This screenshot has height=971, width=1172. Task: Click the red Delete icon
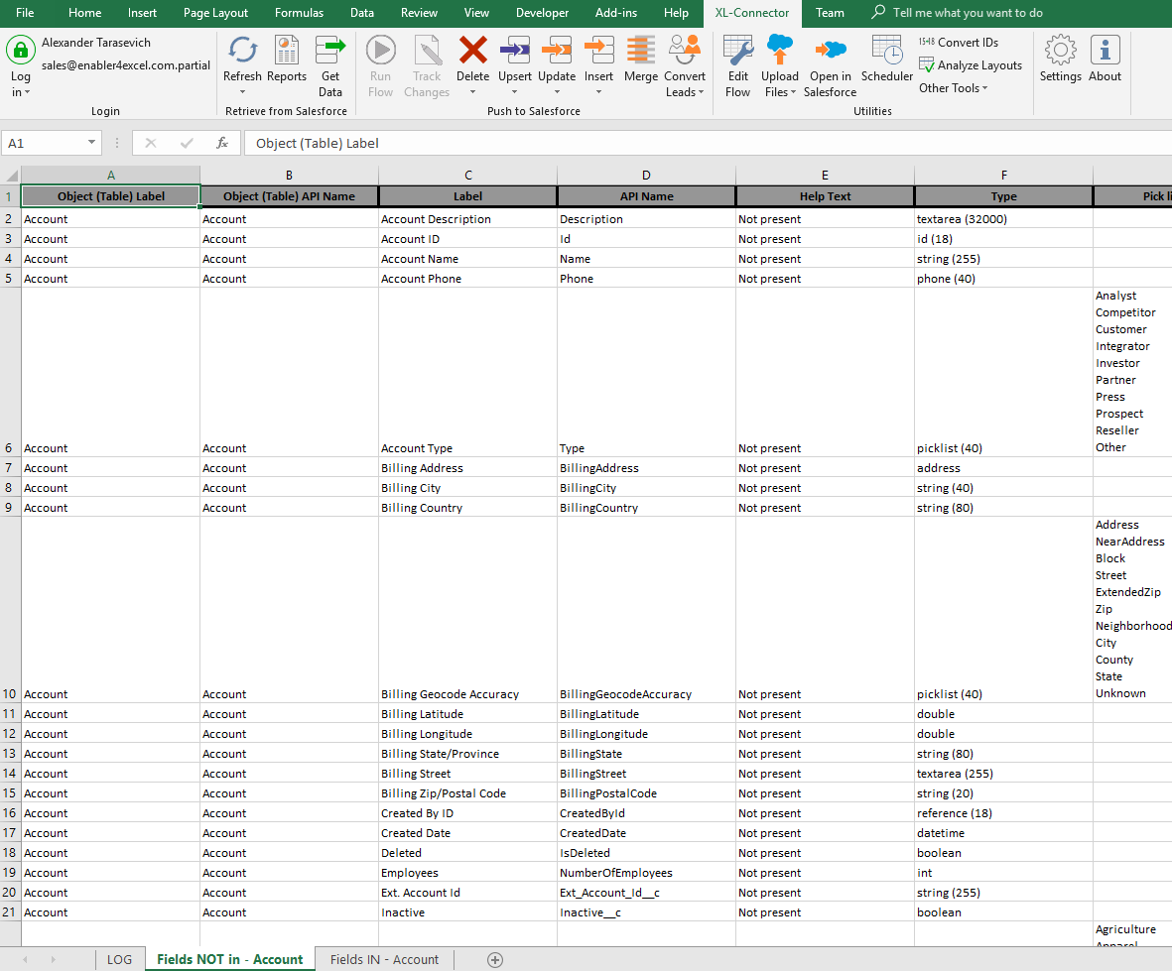pyautogui.click(x=472, y=50)
